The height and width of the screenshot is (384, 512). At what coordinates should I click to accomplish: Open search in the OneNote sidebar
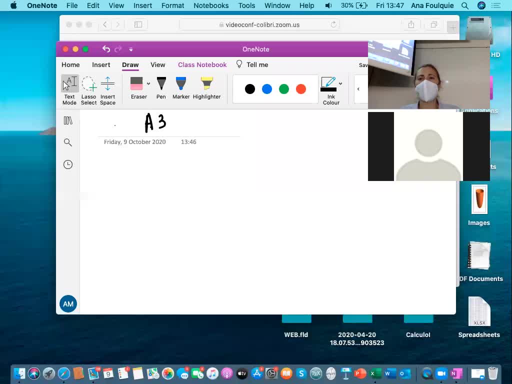point(68,142)
